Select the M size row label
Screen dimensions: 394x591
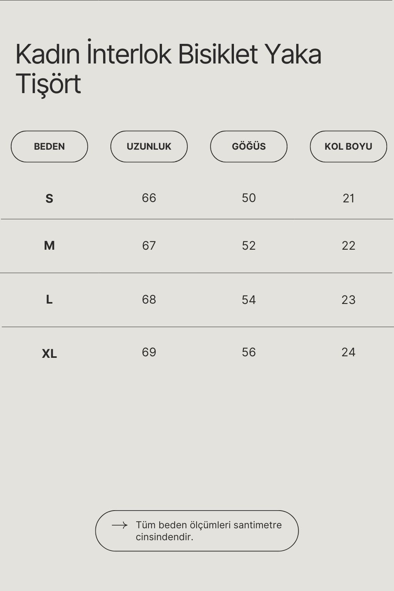click(49, 245)
